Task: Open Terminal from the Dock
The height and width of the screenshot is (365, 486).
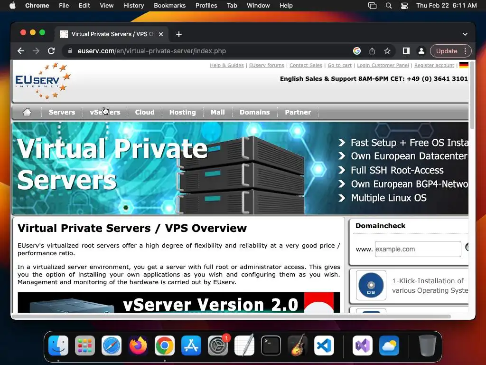Action: click(x=271, y=346)
